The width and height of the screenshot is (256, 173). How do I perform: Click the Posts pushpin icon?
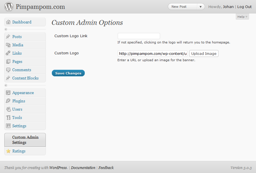click(8, 37)
